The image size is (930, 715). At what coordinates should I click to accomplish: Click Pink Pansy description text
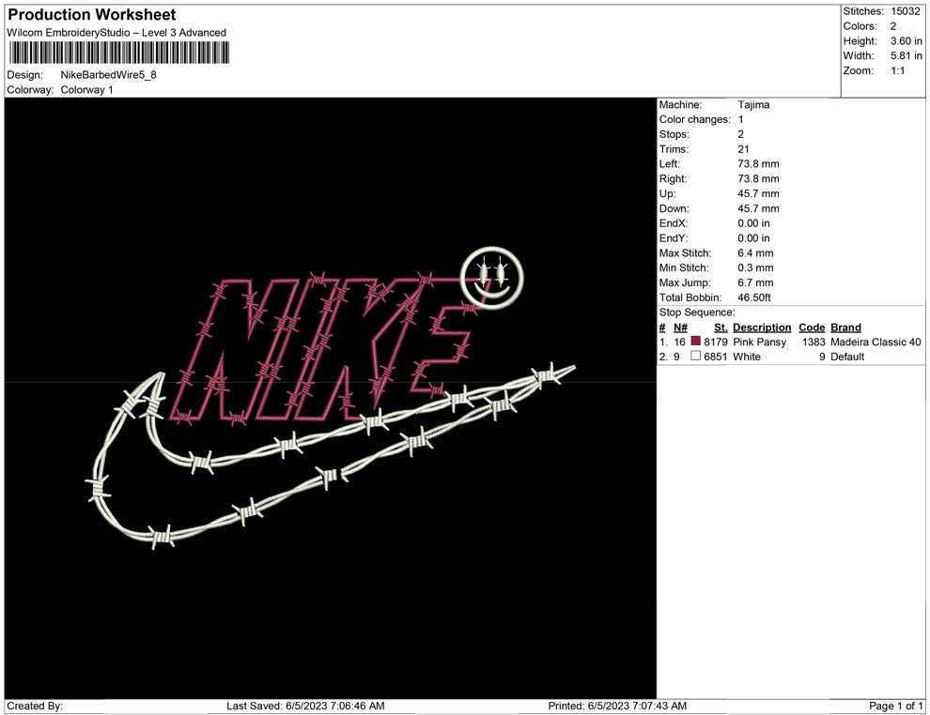tap(759, 342)
